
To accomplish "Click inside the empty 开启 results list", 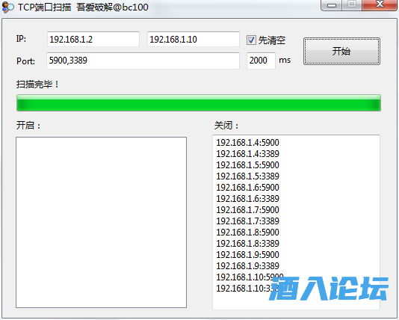I will pyautogui.click(x=102, y=222).
